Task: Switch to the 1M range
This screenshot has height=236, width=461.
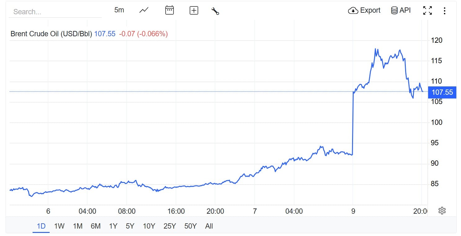Action: point(78,226)
